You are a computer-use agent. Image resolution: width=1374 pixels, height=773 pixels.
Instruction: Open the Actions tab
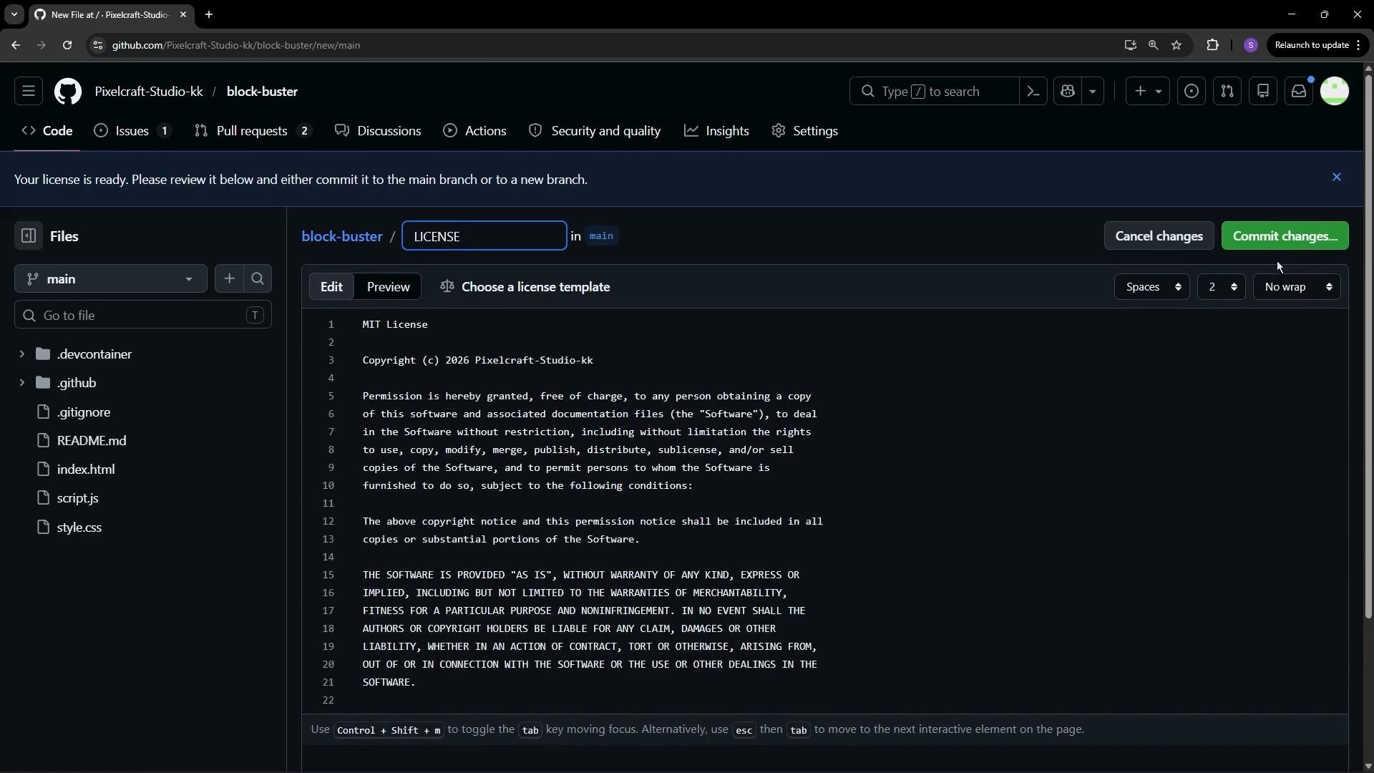[x=474, y=131]
